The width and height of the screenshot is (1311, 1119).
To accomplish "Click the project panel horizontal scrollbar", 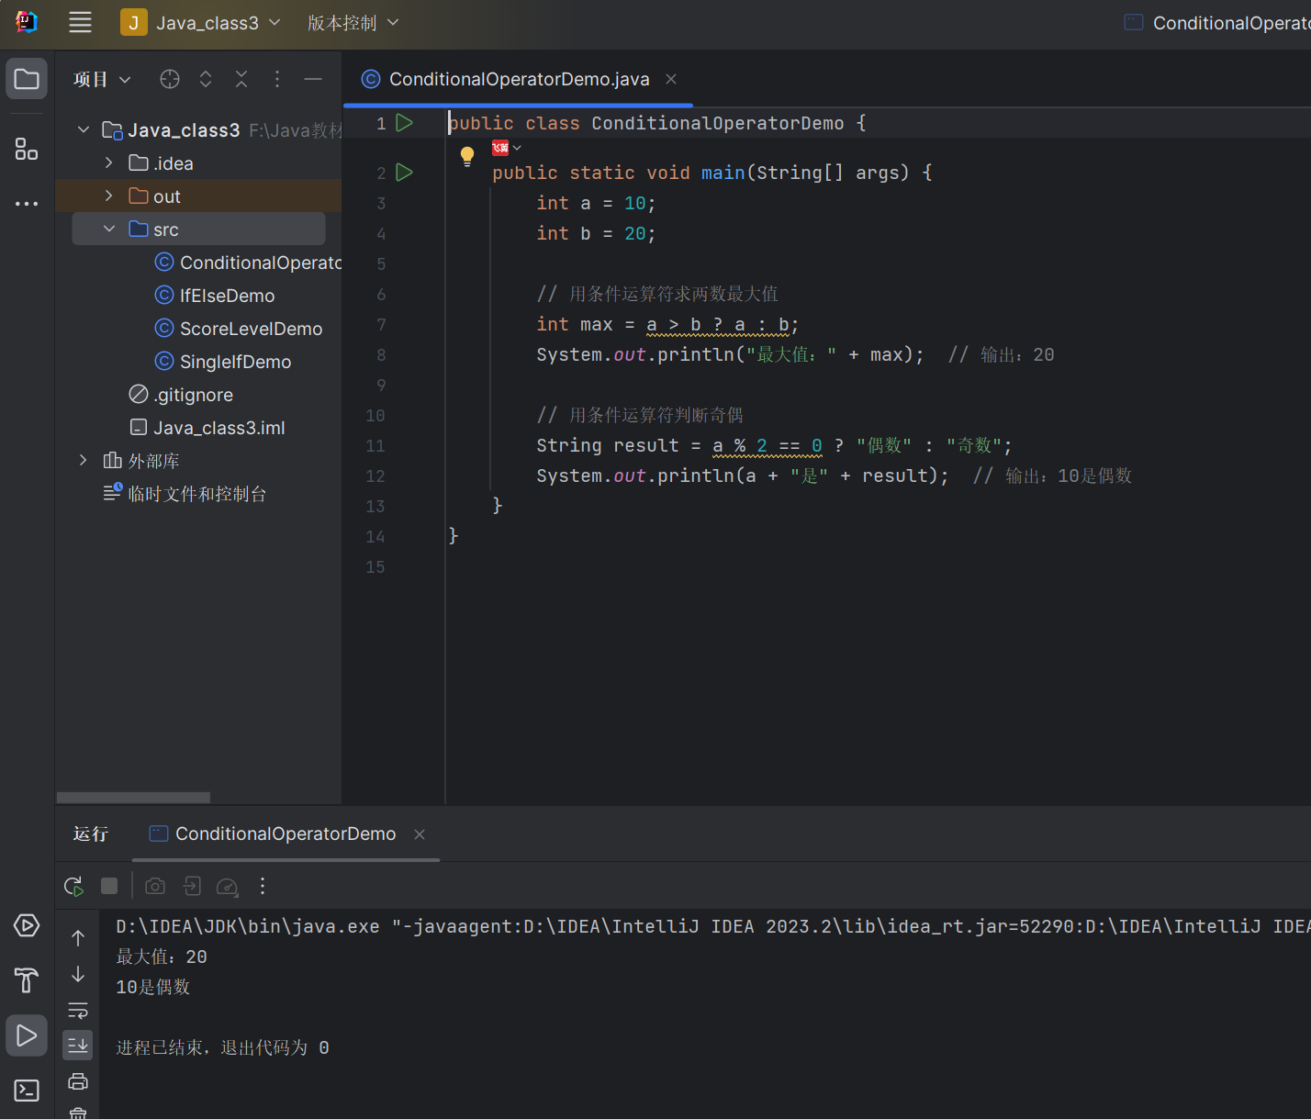I will coord(133,798).
